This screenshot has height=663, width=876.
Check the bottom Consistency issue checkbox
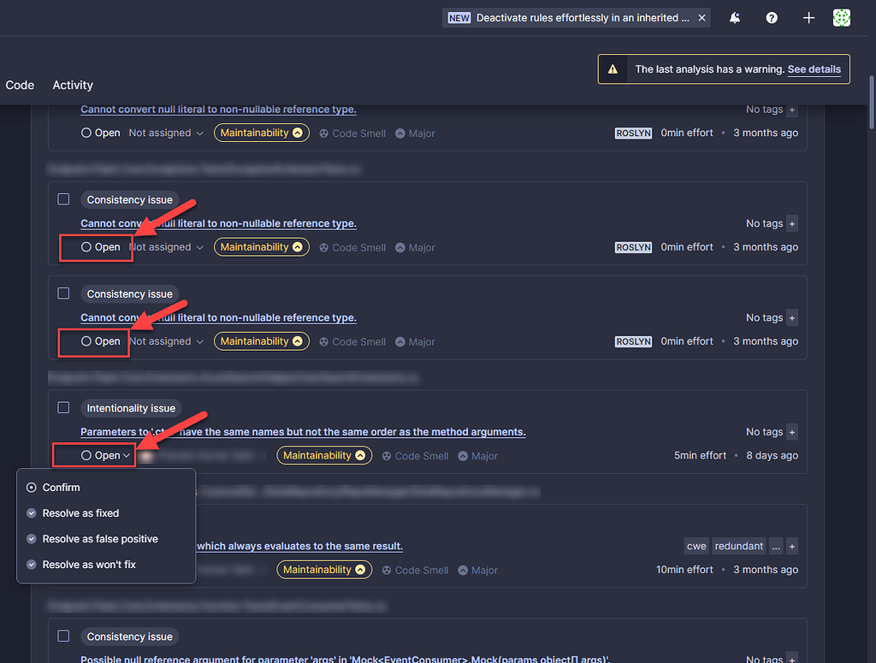click(63, 636)
